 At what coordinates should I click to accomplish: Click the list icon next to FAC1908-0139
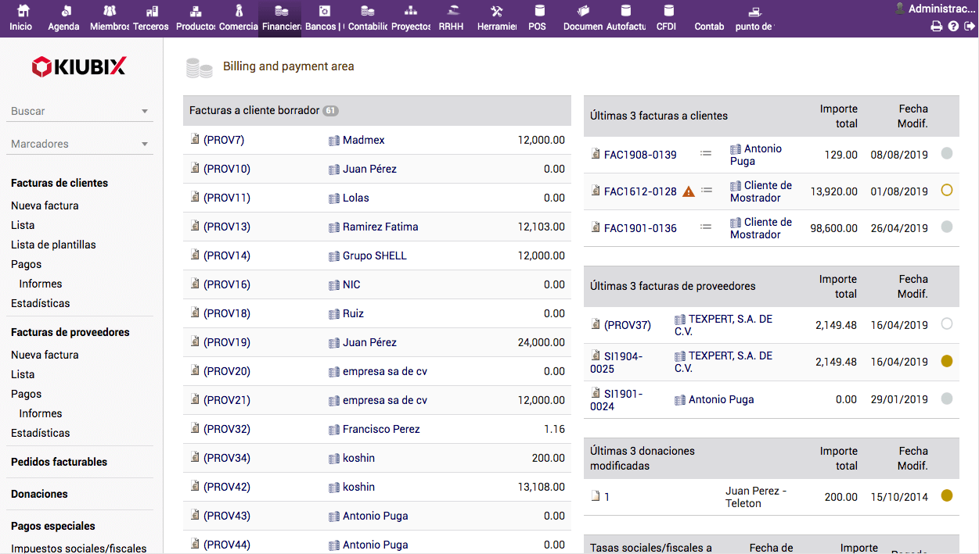[x=706, y=154]
